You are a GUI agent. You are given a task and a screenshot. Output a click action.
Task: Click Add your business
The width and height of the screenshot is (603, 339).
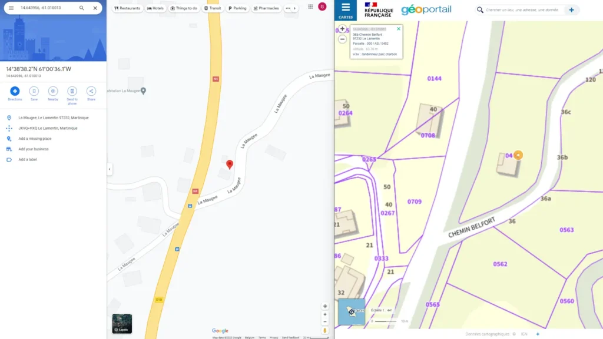point(32,149)
